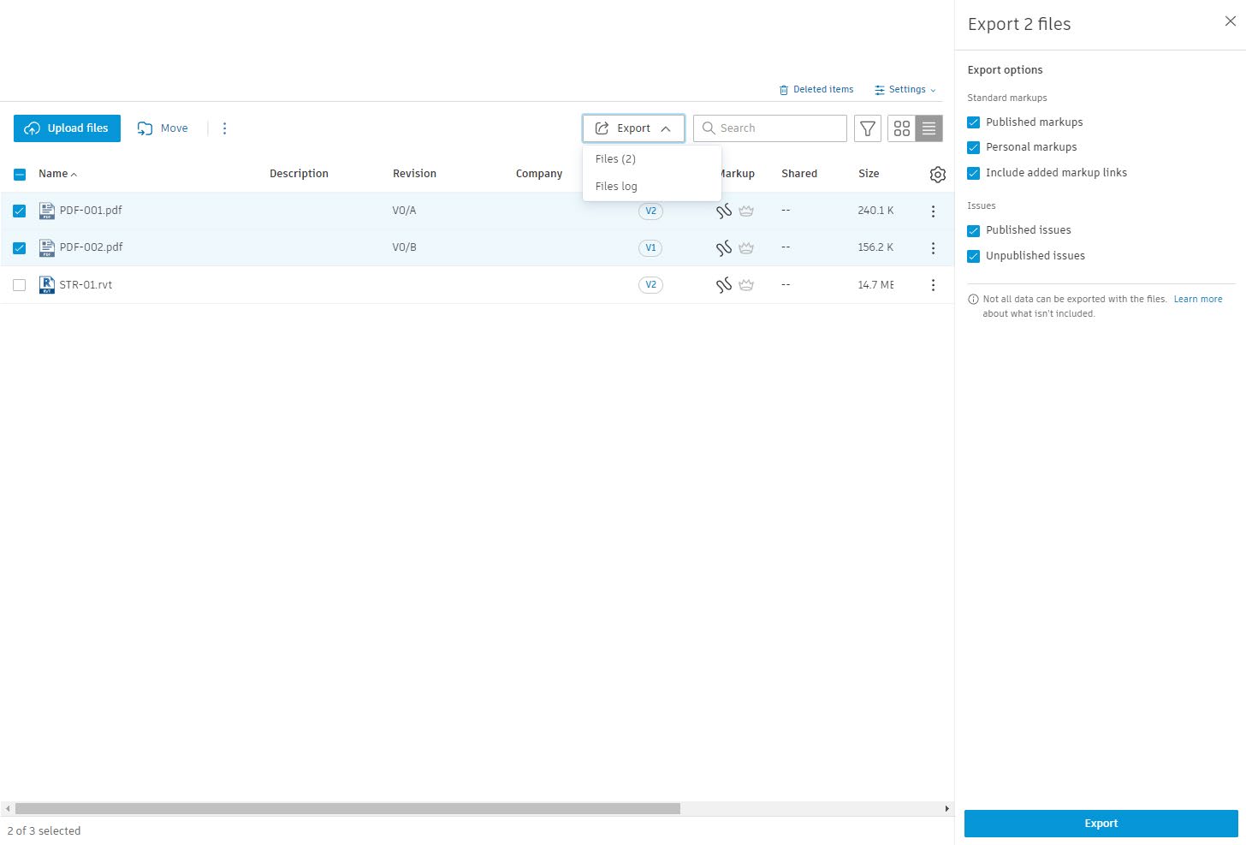Click the info icon beside export note
The width and height of the screenshot is (1246, 845).
[x=973, y=300]
